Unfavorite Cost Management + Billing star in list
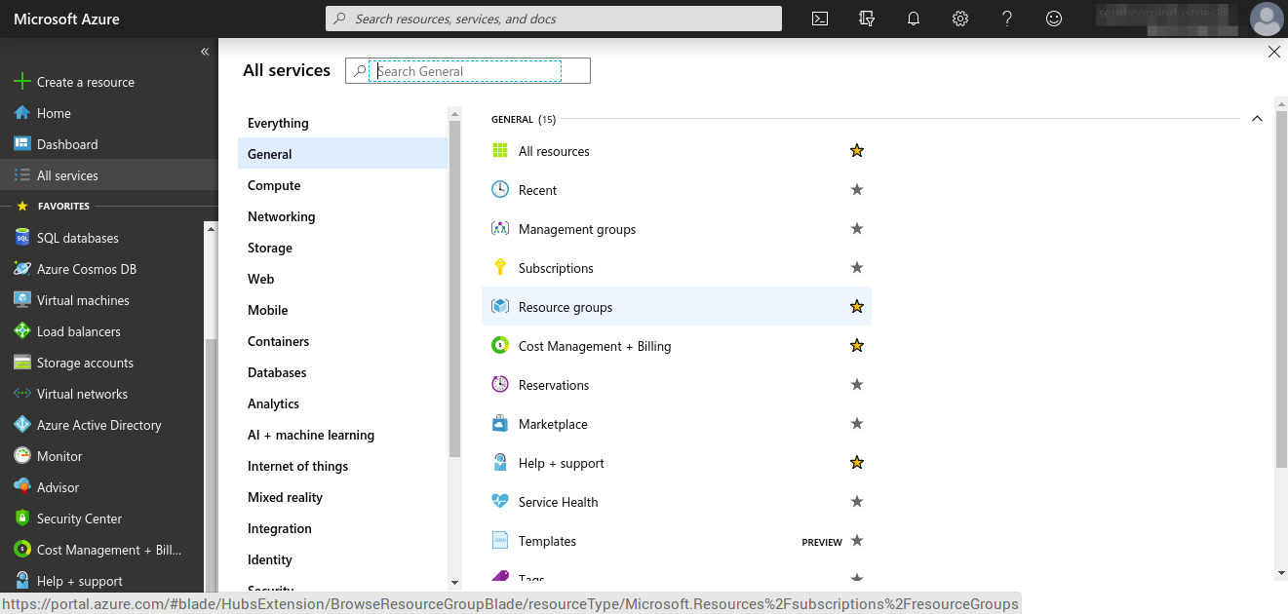The width and height of the screenshot is (1288, 614). pyautogui.click(x=857, y=346)
